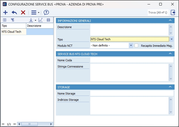Open the Modulo NCT dropdown
179x127 pixels.
point(131,45)
